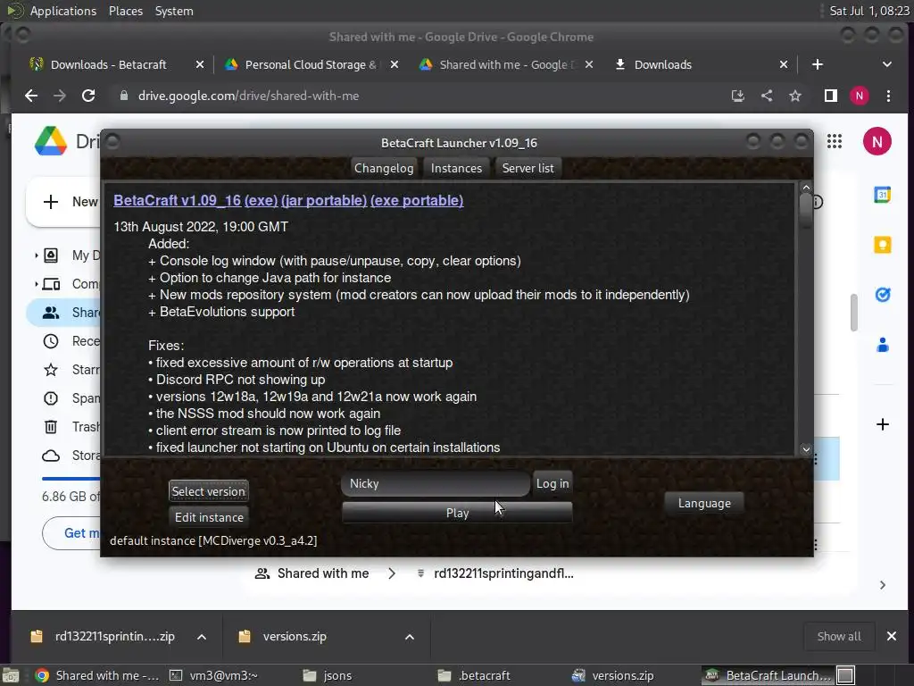Click the (exe) download link
The height and width of the screenshot is (686, 914).
(261, 200)
